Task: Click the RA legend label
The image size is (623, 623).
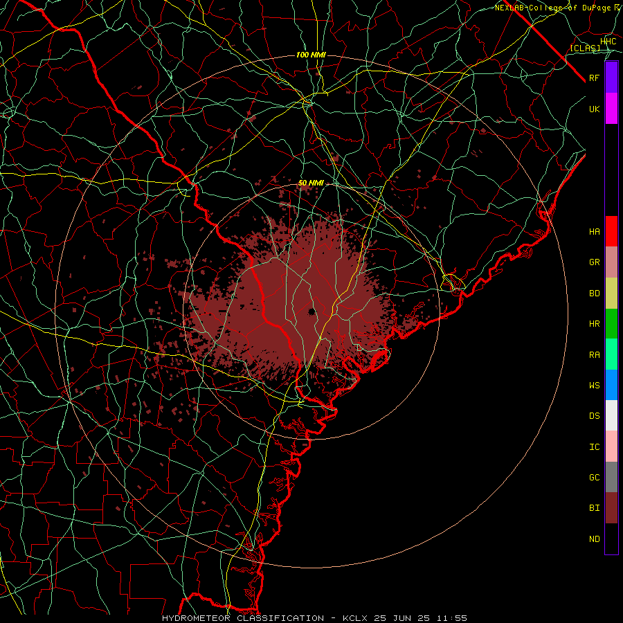Action: [x=594, y=355]
